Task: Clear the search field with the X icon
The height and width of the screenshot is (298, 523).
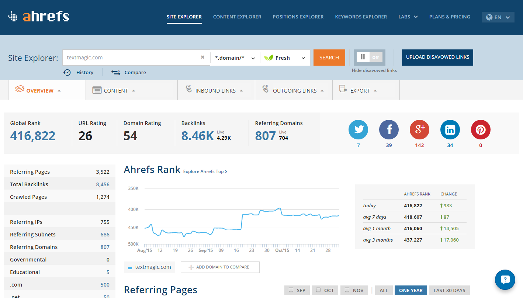Action: click(202, 57)
